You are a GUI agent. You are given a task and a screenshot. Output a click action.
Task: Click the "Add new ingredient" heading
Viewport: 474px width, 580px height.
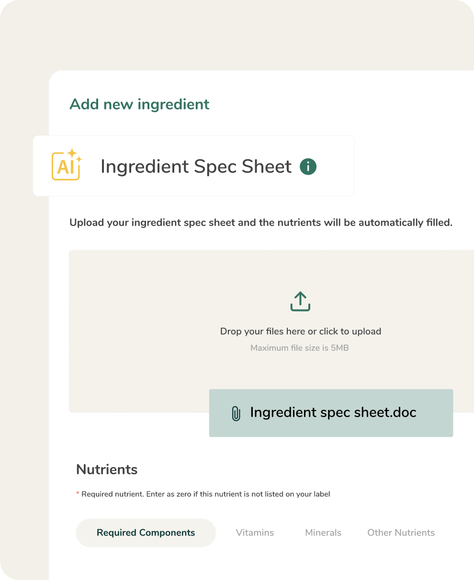click(x=139, y=104)
